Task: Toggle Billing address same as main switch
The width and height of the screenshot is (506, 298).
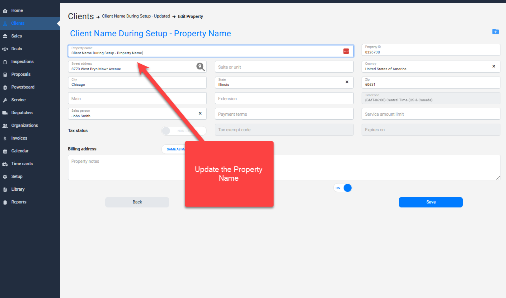Action: (x=172, y=149)
